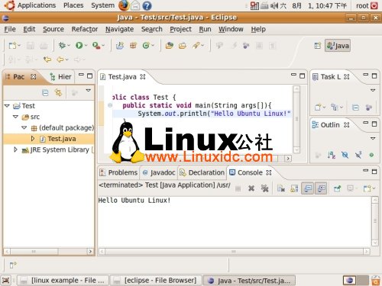Open the Project menu
Image resolution: width=382 pixels, height=286 pixels.
pos(180,29)
